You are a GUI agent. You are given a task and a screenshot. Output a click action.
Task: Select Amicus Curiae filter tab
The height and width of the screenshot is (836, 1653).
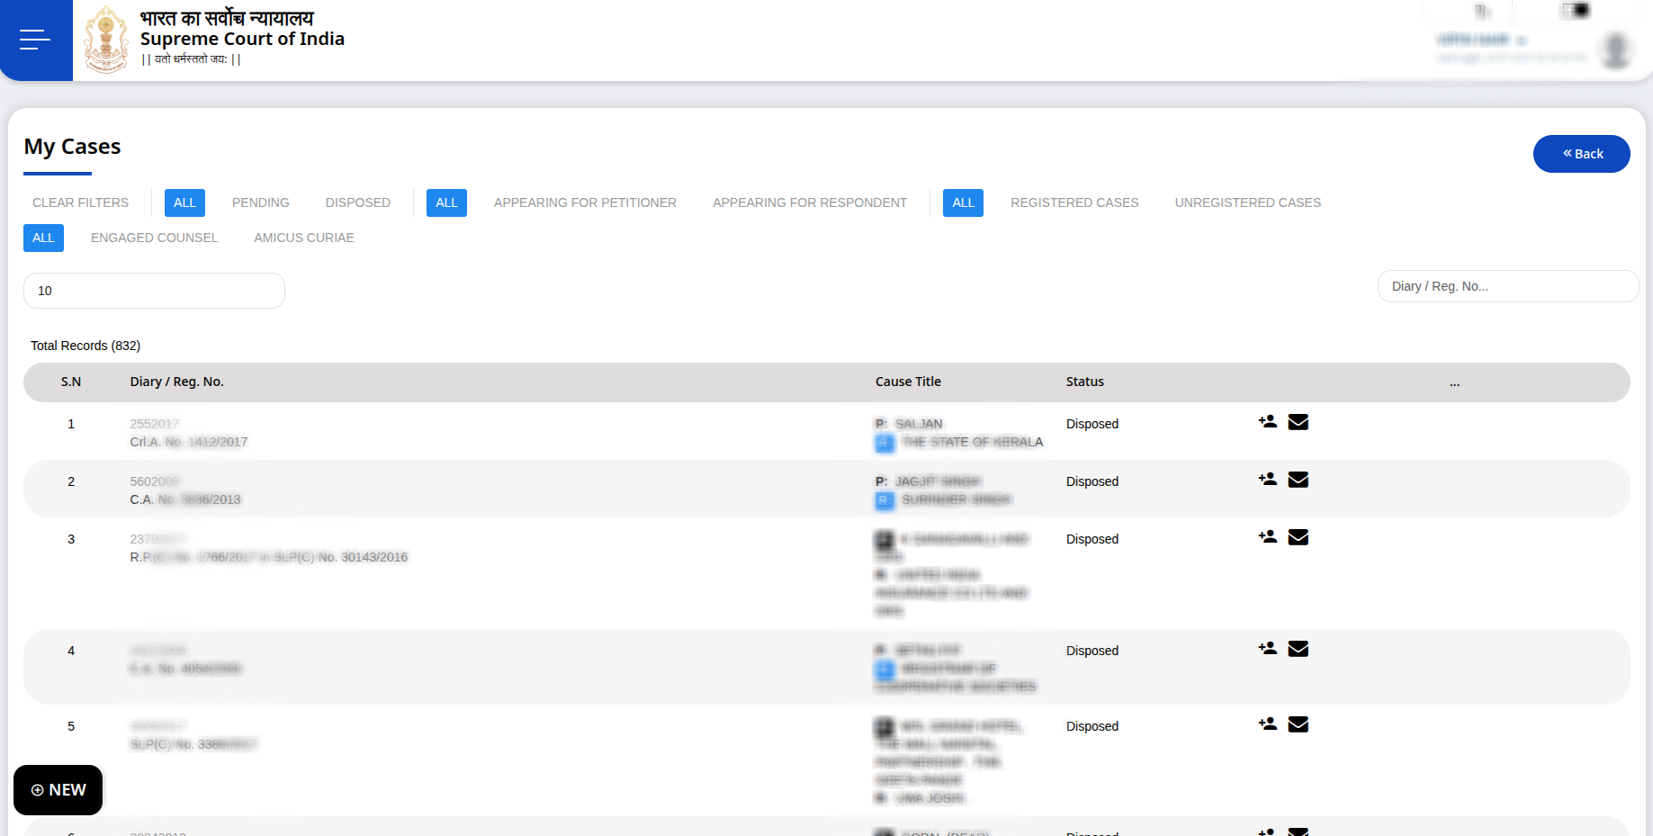click(x=303, y=238)
